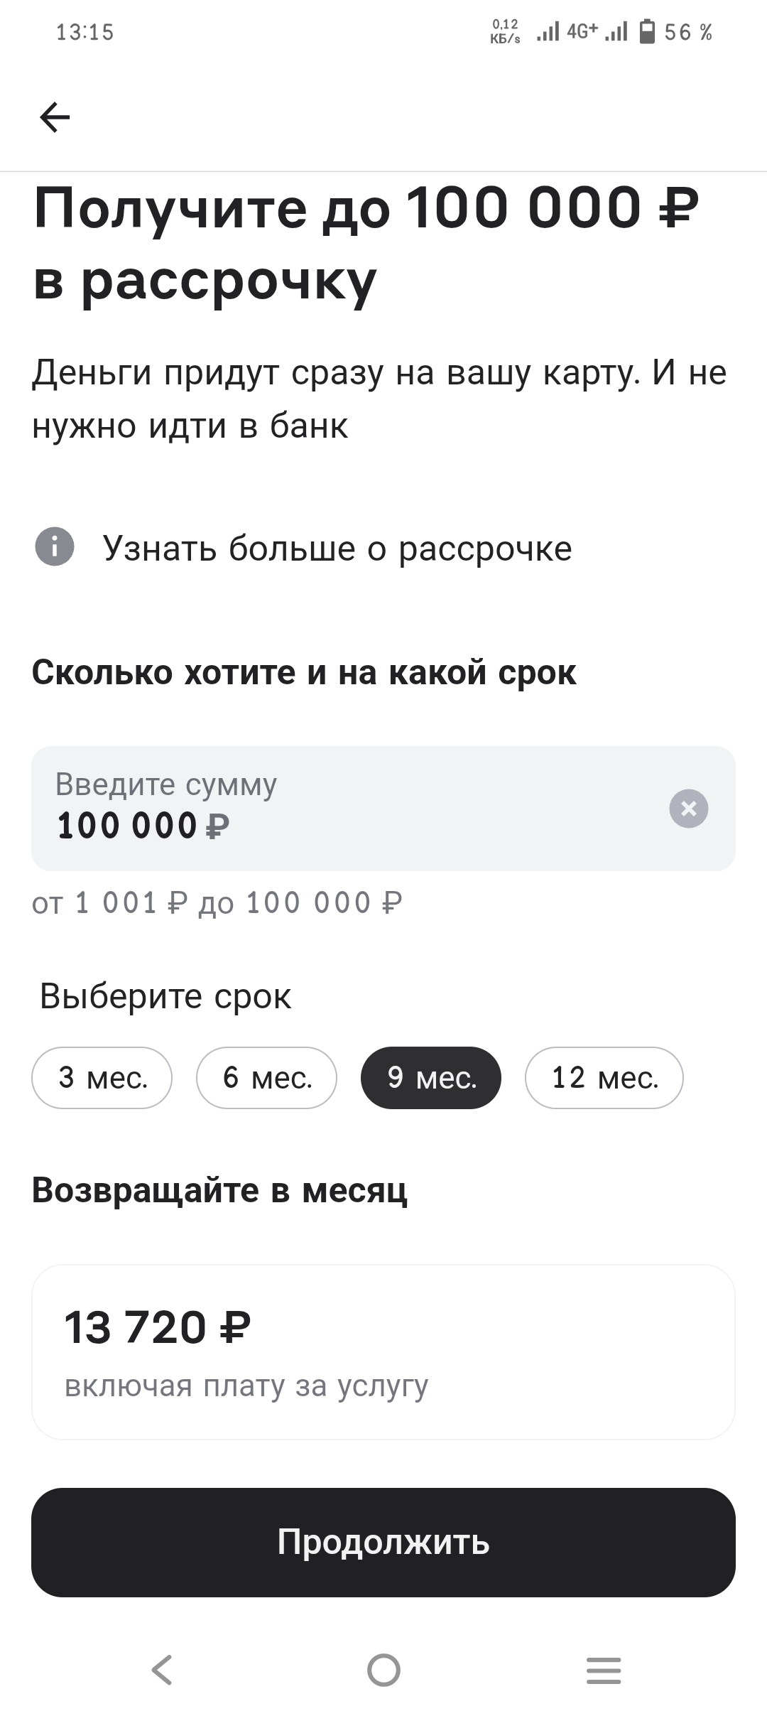
Task: Select the 3 мес. term option
Action: [102, 1078]
